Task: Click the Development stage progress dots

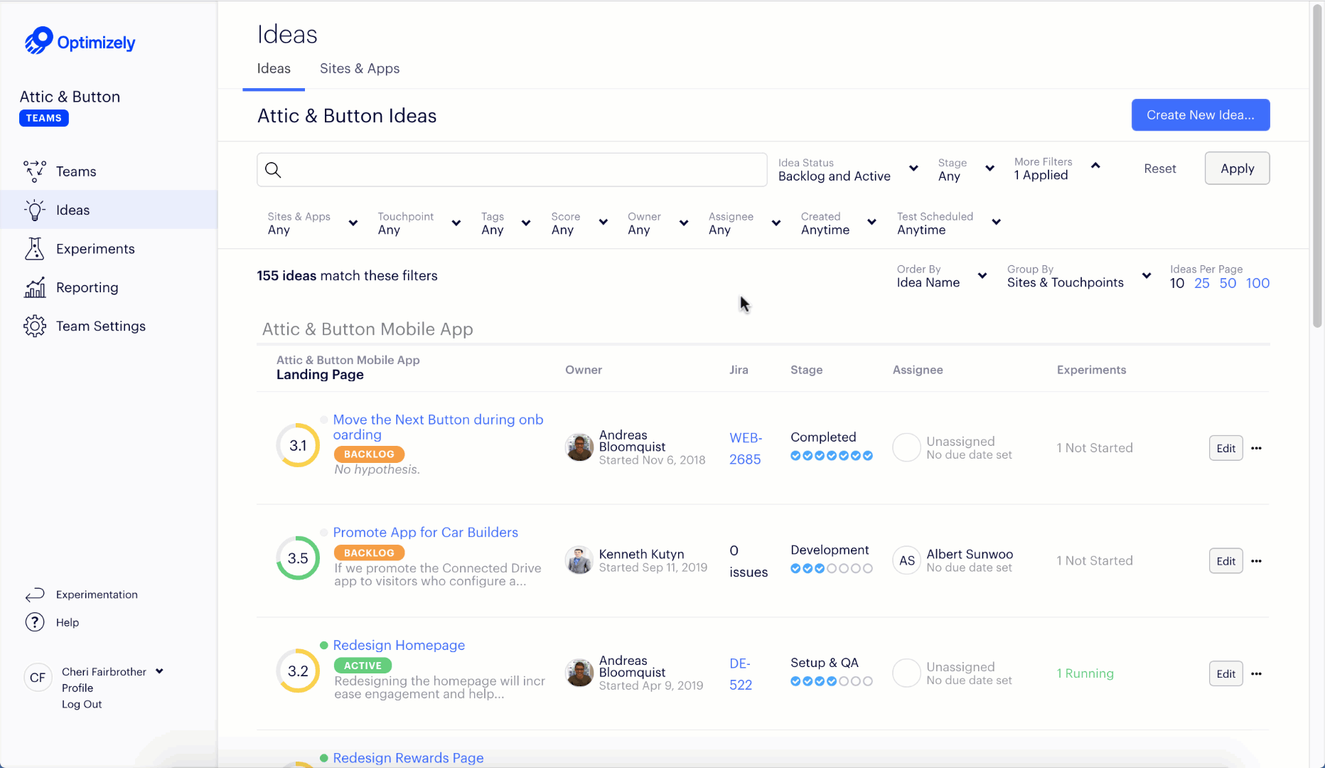Action: coord(832,569)
